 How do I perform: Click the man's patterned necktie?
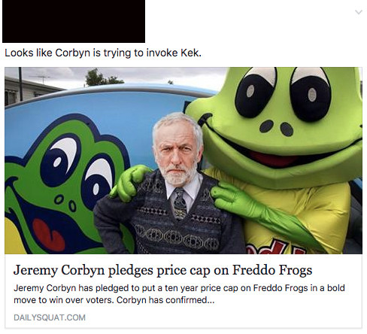[x=180, y=204]
